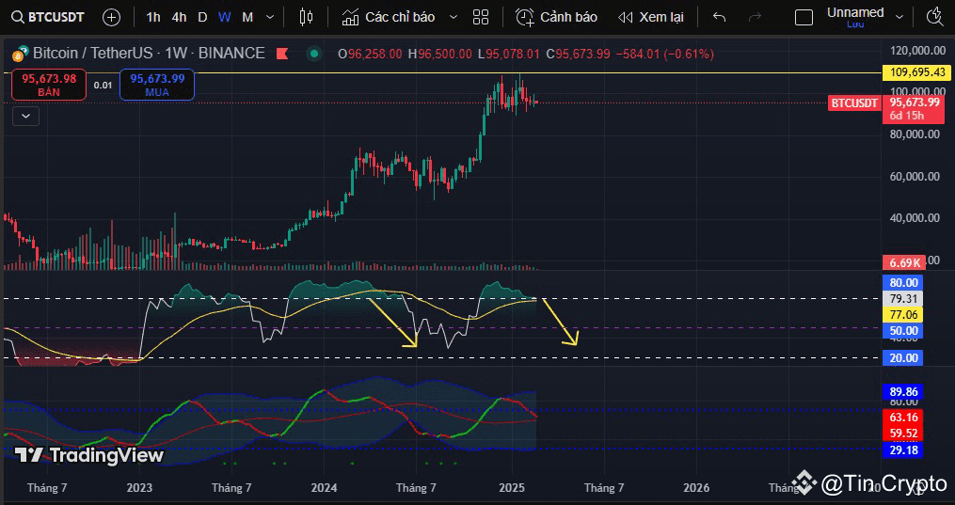This screenshot has height=505, width=955.
Task: Add a symbol to compare with plus icon
Action: click(x=111, y=17)
